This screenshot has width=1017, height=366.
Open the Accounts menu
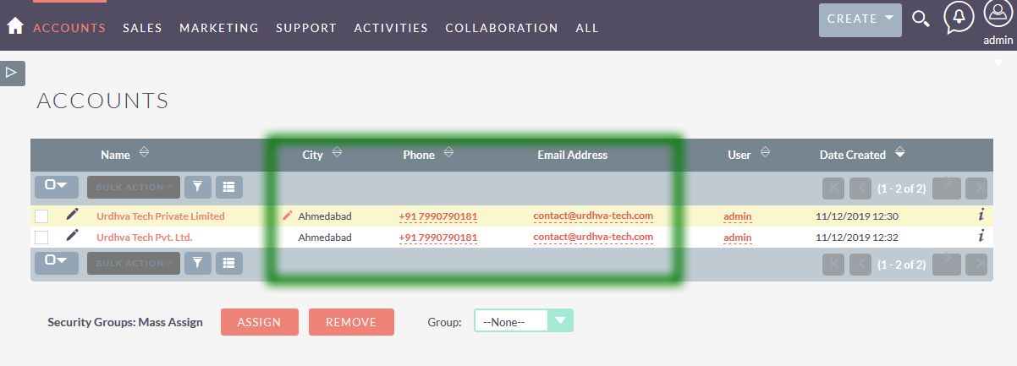click(x=69, y=28)
